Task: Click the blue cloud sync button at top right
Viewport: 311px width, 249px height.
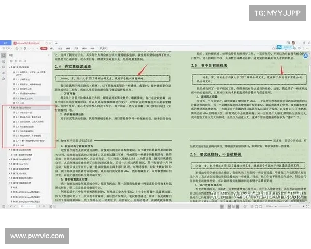Action: tap(285, 47)
